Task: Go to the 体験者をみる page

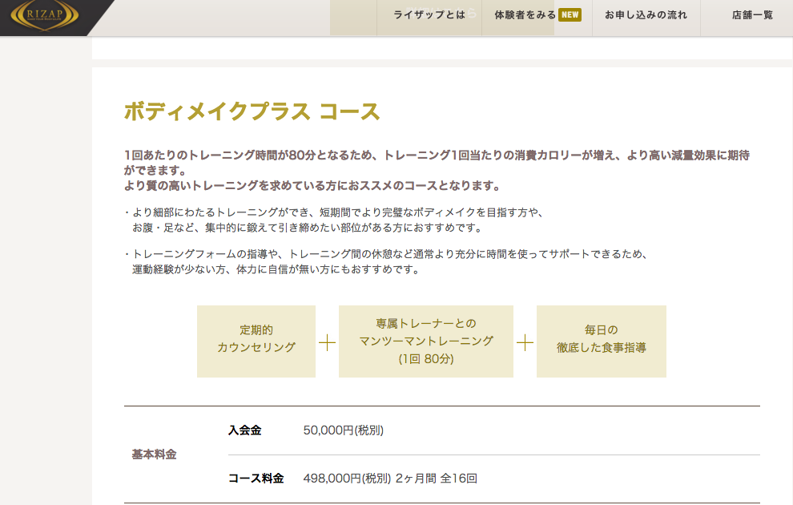Action: point(525,15)
